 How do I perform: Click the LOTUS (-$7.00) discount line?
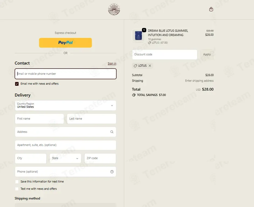coord(158,43)
